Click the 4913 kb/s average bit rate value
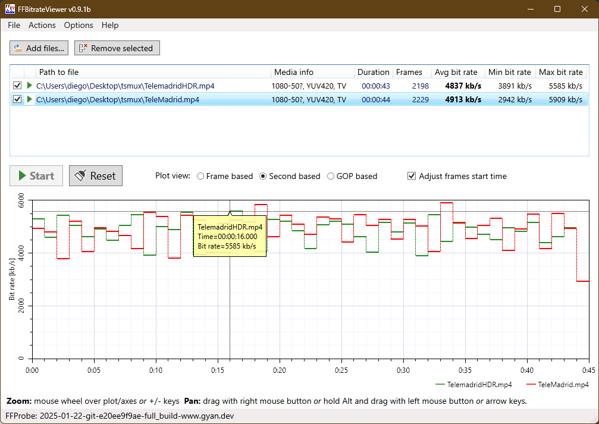 [x=463, y=99]
